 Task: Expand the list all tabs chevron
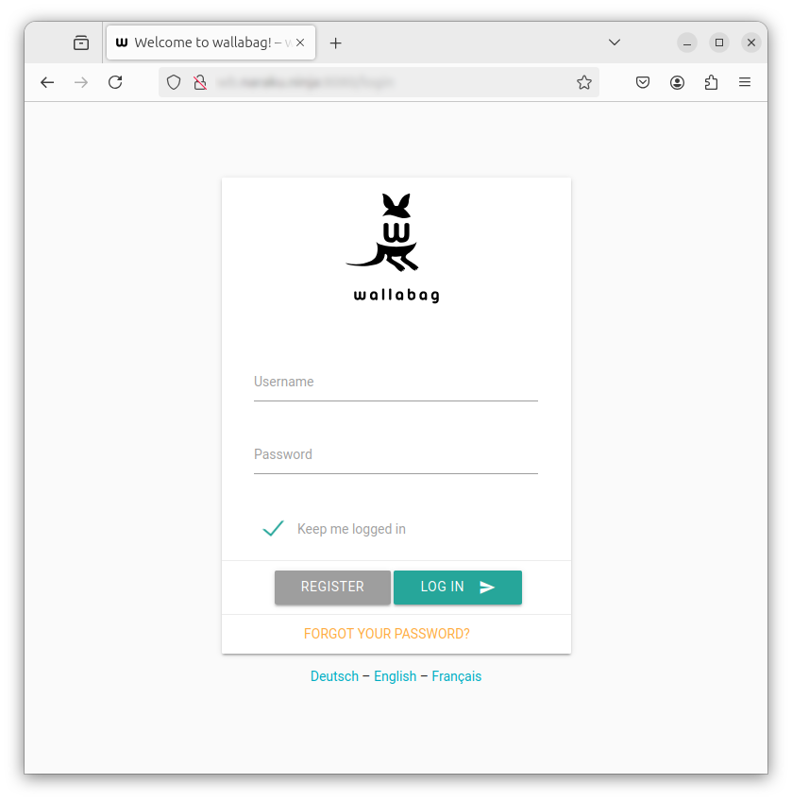[x=615, y=43]
